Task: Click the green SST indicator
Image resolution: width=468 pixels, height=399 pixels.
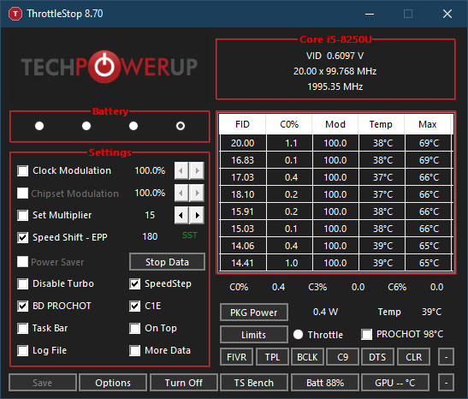Action: tap(190, 235)
